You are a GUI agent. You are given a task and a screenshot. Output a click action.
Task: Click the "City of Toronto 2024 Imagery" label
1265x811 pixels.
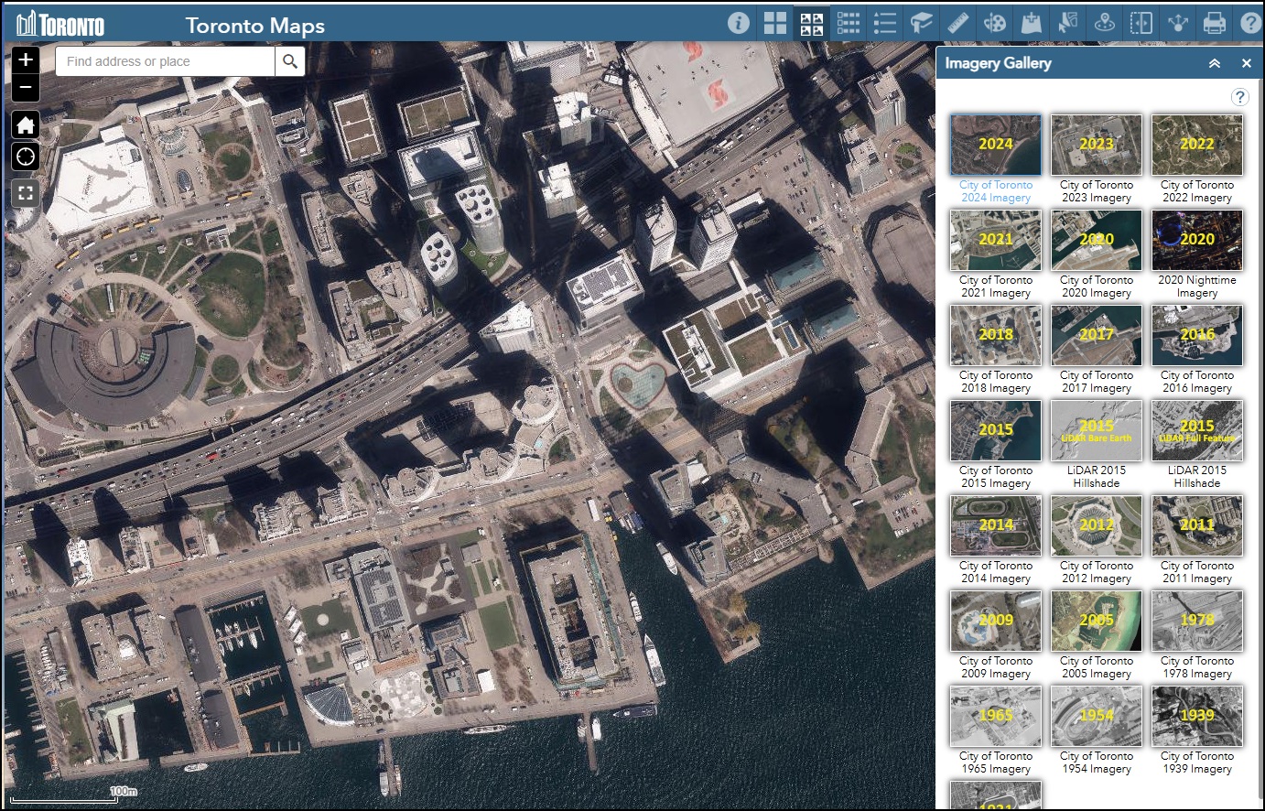point(996,191)
